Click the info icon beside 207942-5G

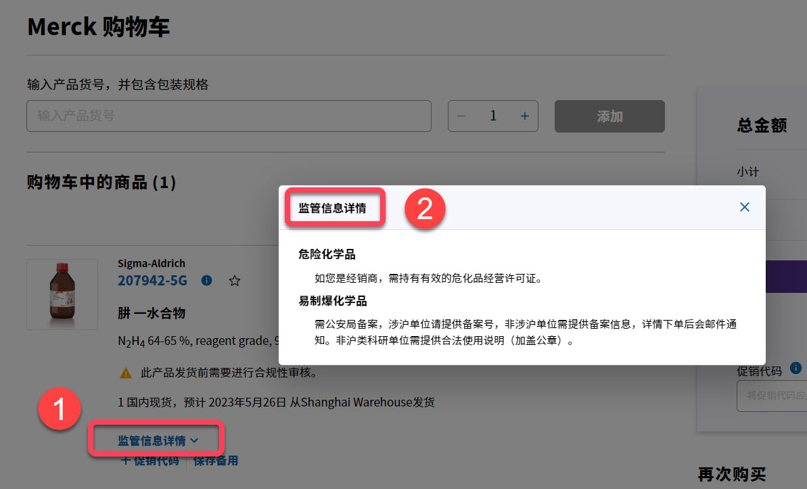click(206, 280)
